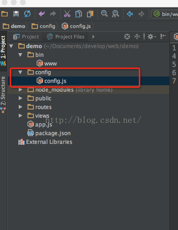Click line number 1 in the editor gutter
This screenshot has height=230, width=178.
(x=174, y=48)
